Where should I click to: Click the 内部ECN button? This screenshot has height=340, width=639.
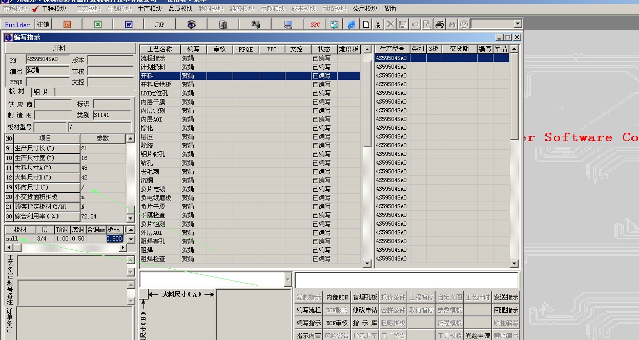click(337, 297)
